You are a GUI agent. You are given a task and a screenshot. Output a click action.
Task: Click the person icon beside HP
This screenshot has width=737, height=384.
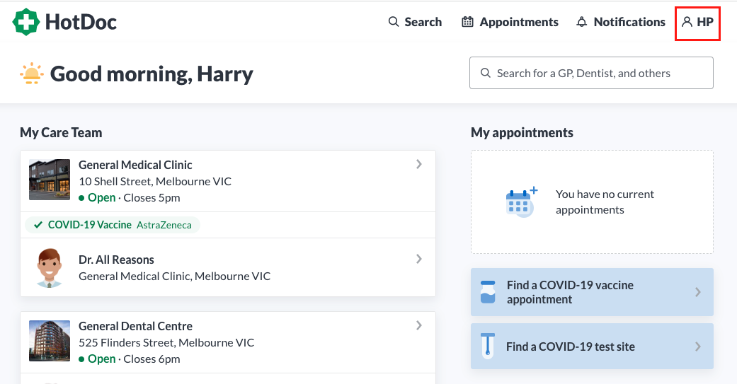click(x=687, y=22)
